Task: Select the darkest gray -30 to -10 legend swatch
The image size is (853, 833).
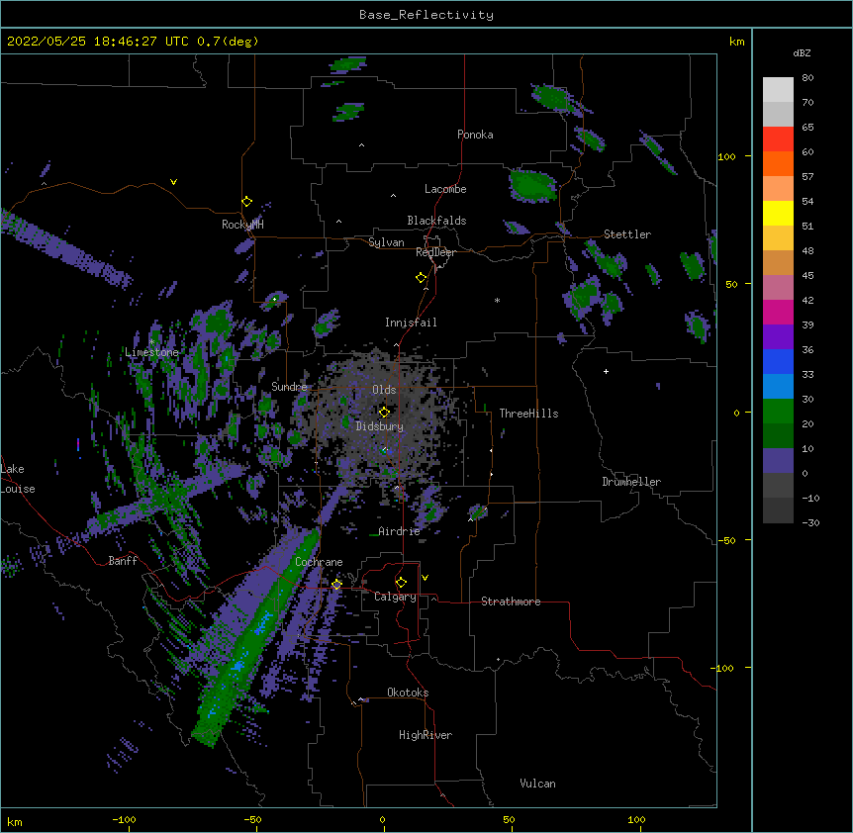Action: coord(778,510)
